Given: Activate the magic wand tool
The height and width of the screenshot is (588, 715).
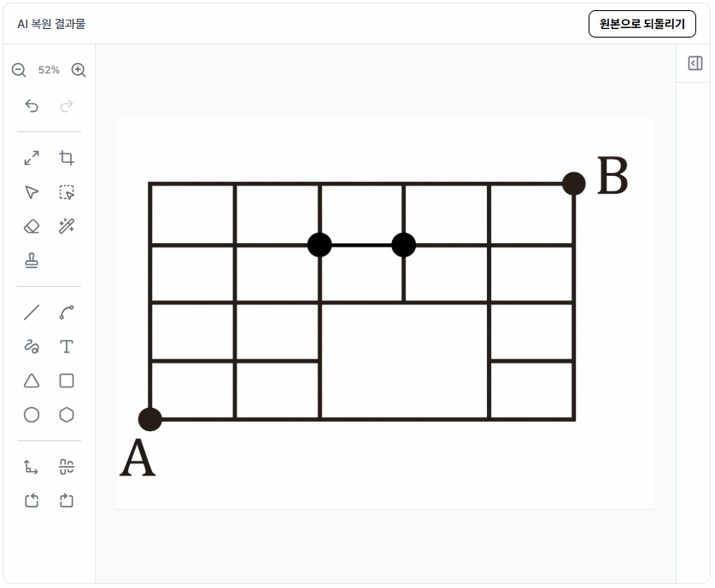Looking at the screenshot, I should click(x=67, y=226).
